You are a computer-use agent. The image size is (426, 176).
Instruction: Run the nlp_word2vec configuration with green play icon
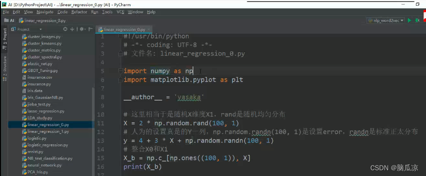pyautogui.click(x=409, y=21)
